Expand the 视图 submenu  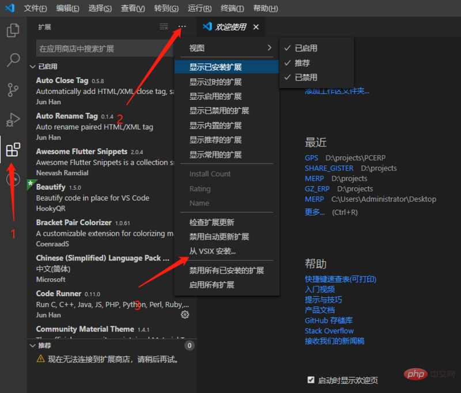[x=226, y=48]
